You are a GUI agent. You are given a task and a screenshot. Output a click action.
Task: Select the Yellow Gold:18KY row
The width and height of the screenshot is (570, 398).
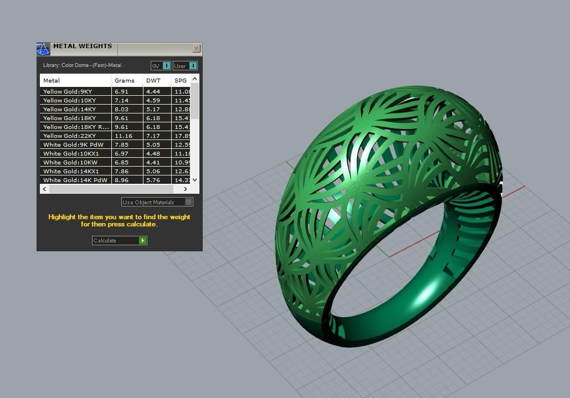(x=115, y=118)
